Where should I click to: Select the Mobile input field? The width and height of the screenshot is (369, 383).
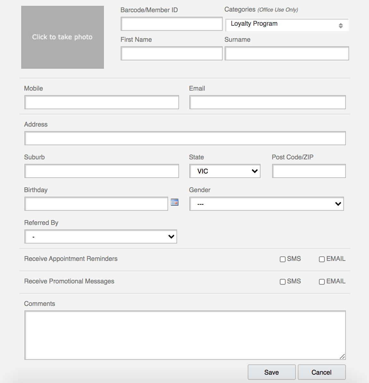point(102,102)
